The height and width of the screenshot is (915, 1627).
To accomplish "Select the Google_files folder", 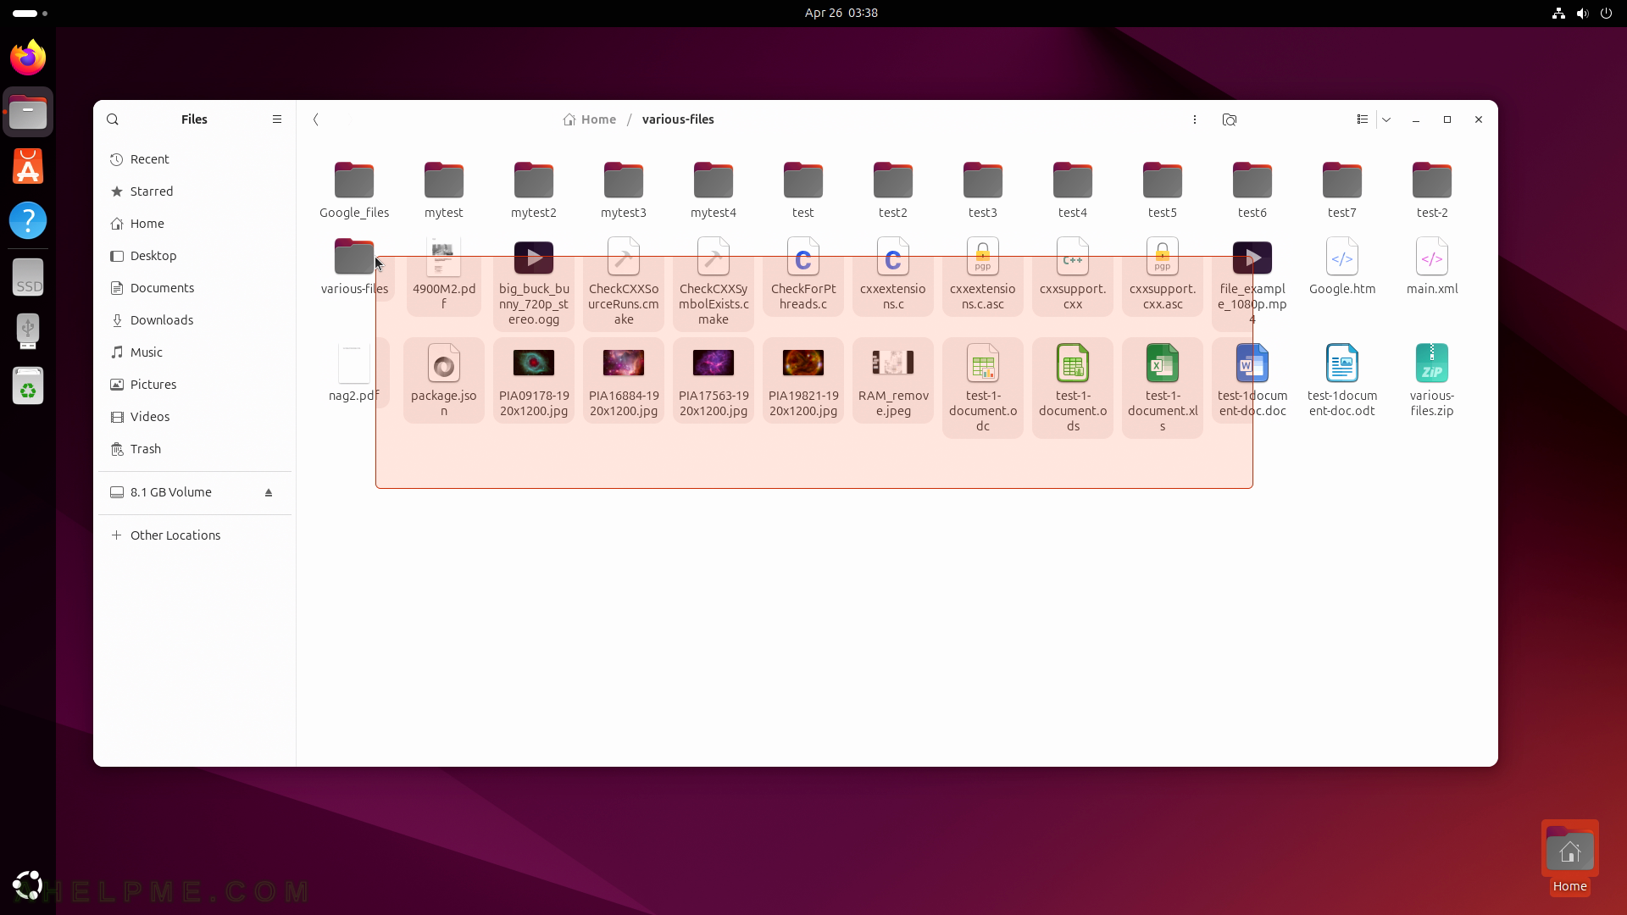I will [x=354, y=190].
